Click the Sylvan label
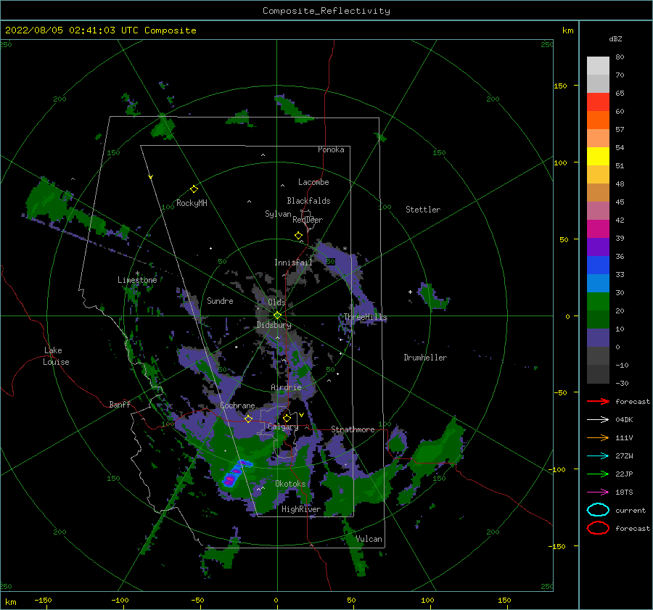Image resolution: width=653 pixels, height=610 pixels. 278,214
